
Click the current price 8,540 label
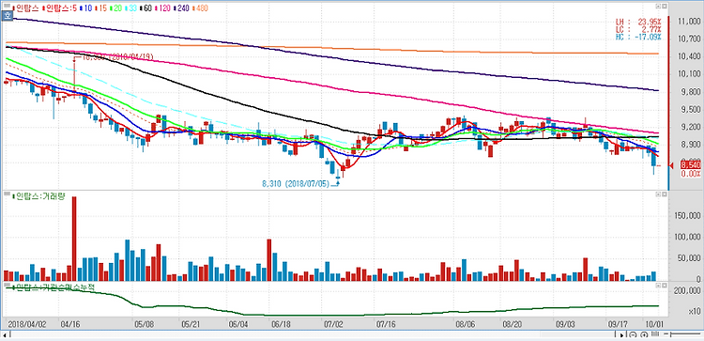[x=691, y=166]
